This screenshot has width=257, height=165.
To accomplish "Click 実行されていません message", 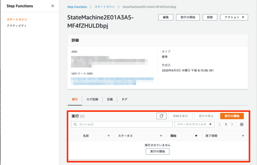I will tap(157, 145).
